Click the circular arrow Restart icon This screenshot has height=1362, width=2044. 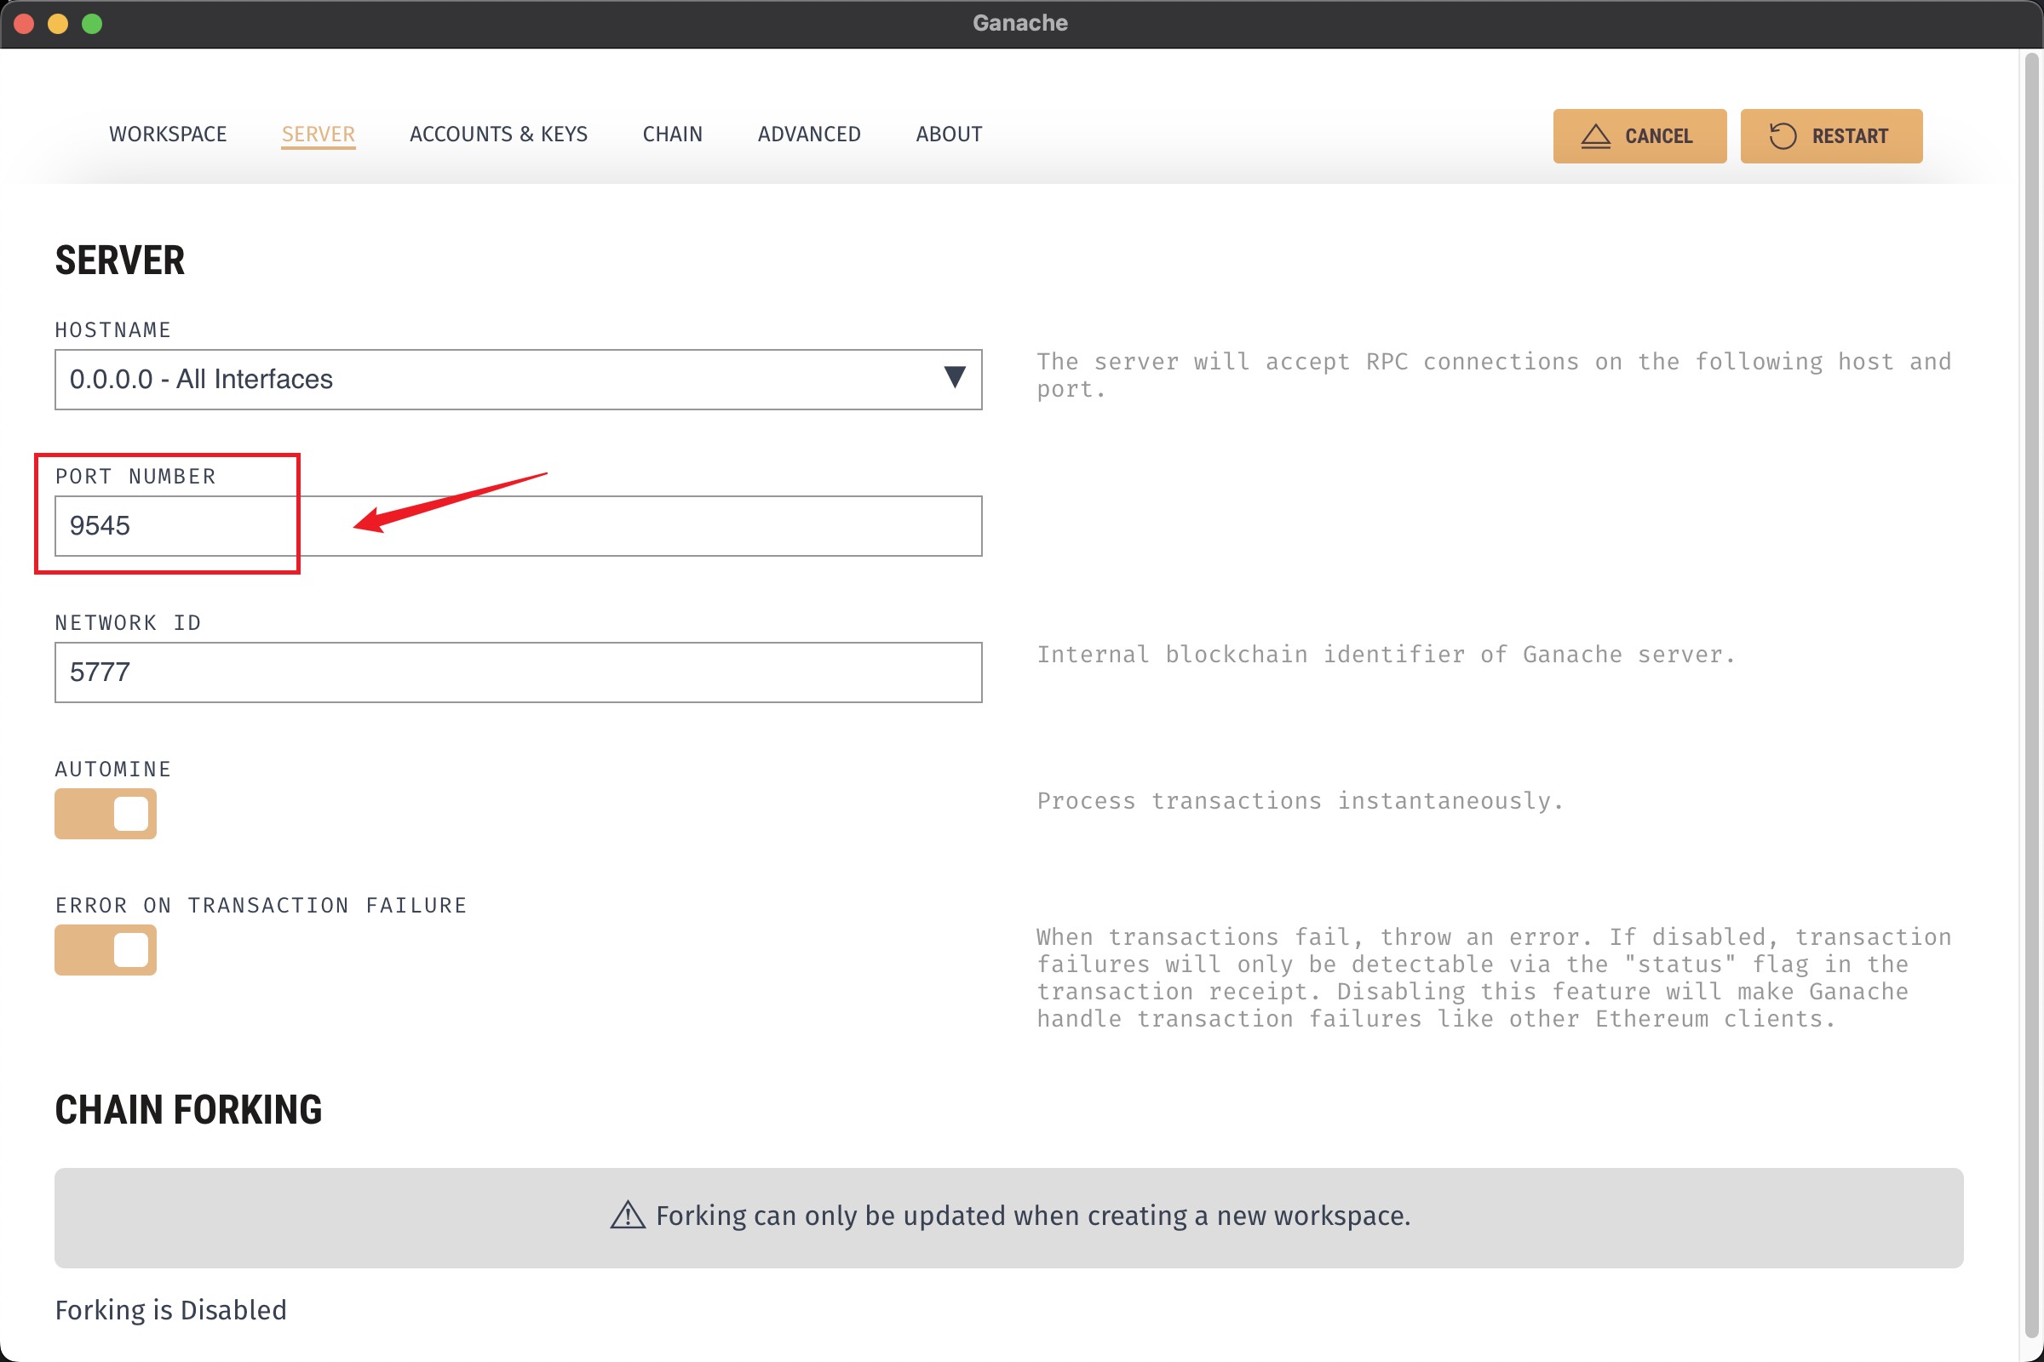click(1782, 136)
